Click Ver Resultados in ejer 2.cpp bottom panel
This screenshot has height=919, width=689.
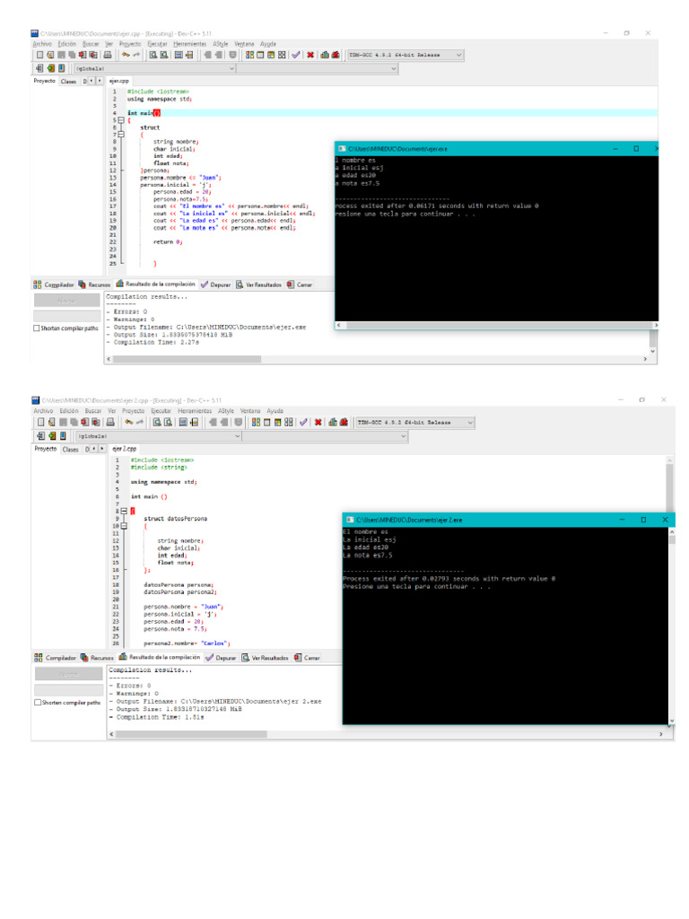(x=269, y=658)
